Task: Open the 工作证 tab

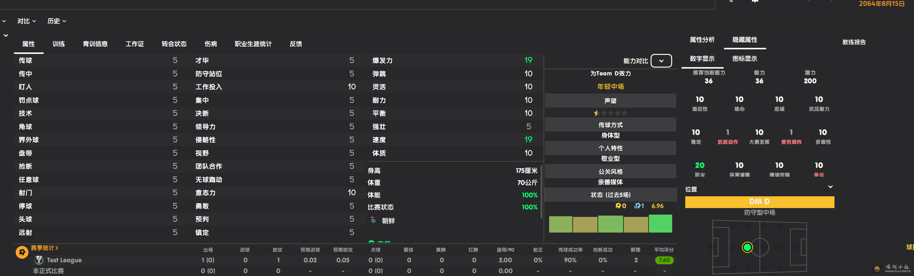Action: (x=134, y=44)
